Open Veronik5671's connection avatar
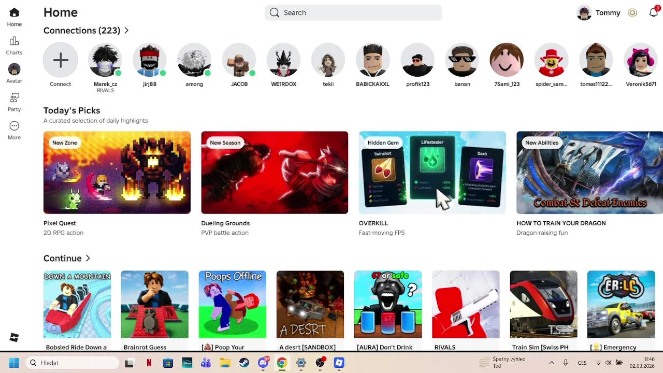 click(641, 60)
